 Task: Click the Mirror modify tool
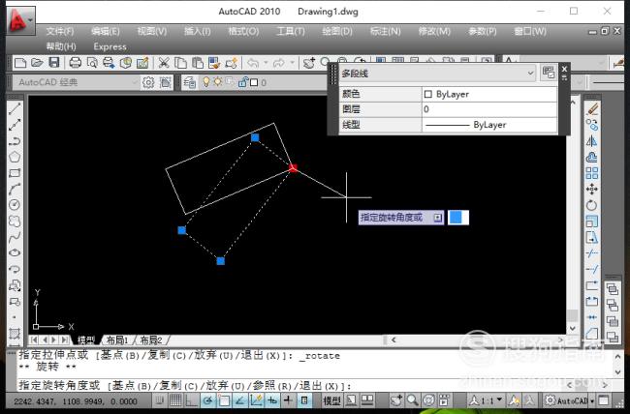coord(592,141)
